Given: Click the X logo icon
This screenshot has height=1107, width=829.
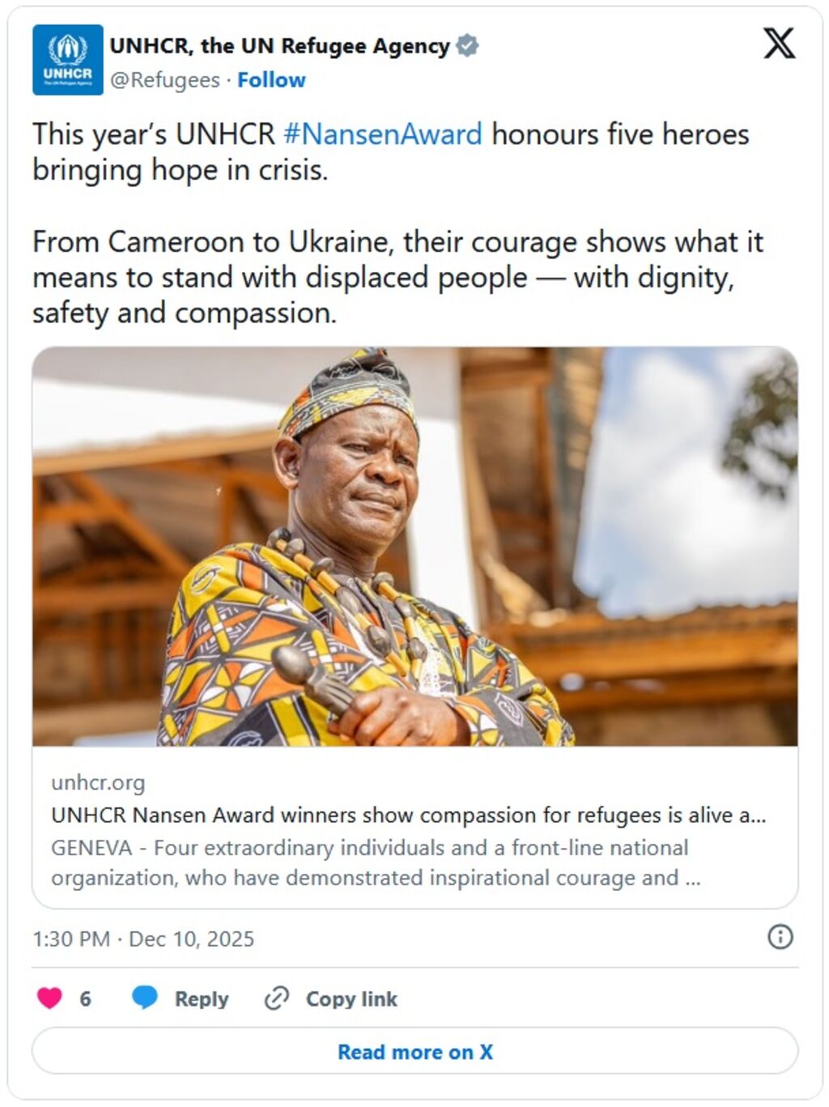Looking at the screenshot, I should click(x=779, y=44).
